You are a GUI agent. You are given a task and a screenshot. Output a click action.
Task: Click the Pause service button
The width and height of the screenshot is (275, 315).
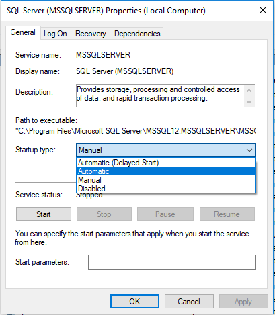pyautogui.click(x=165, y=214)
